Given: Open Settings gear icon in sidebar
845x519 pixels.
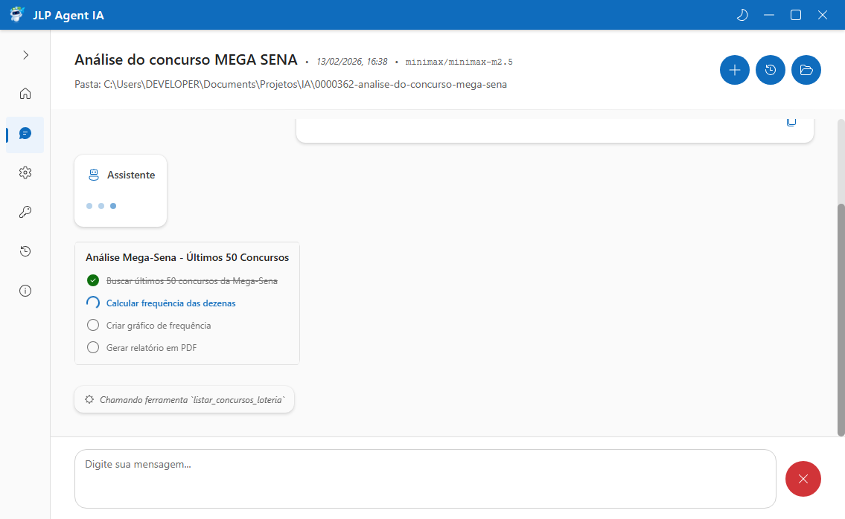Looking at the screenshot, I should (x=25, y=173).
